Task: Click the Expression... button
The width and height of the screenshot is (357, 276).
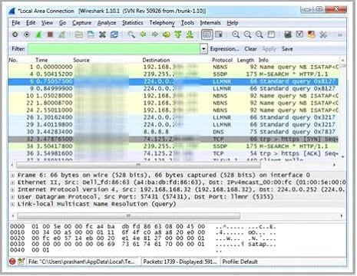Action: [x=225, y=49]
